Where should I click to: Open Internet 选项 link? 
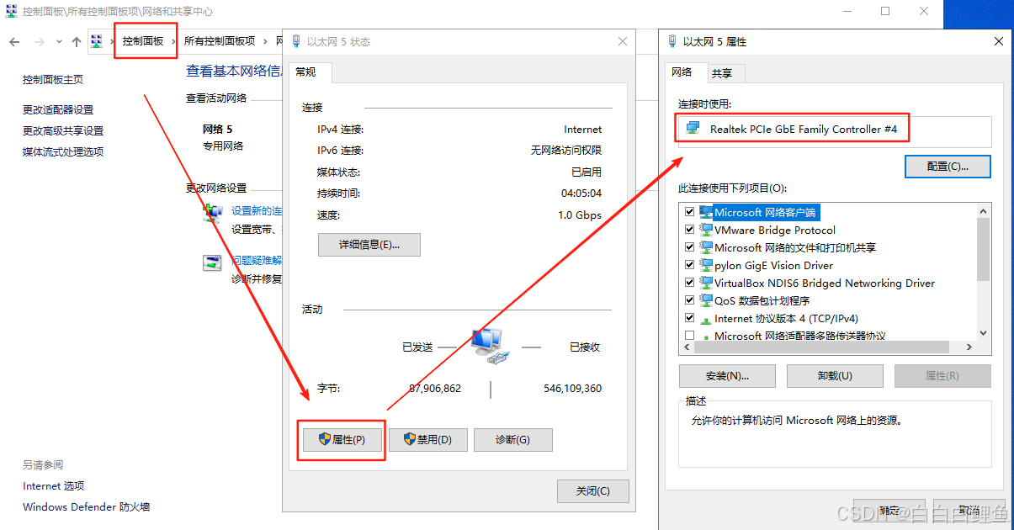(54, 486)
